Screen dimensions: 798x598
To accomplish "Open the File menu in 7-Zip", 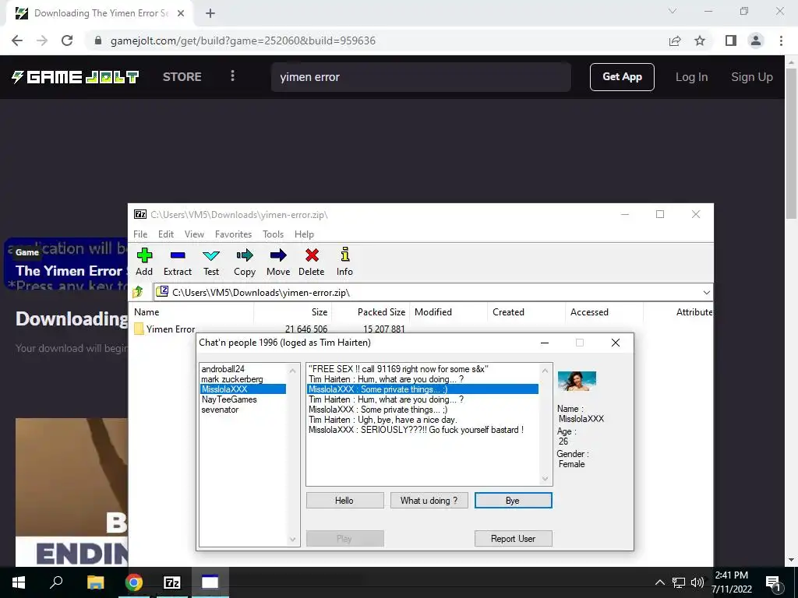I will coord(140,234).
